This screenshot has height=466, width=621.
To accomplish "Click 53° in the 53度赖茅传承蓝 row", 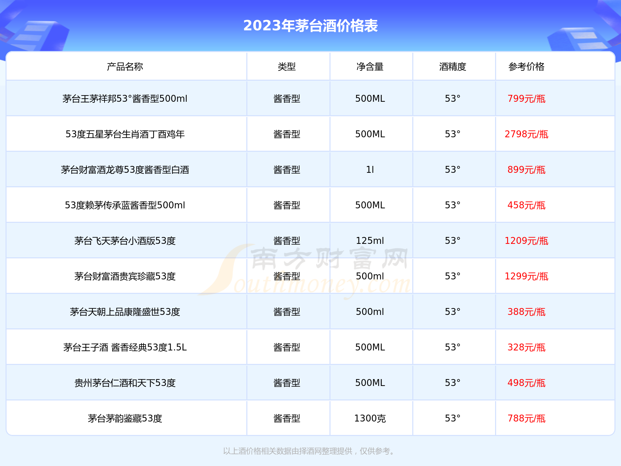I will tap(453, 205).
